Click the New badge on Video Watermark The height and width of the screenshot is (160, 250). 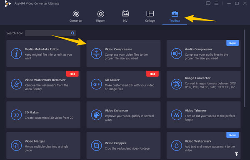point(232,135)
